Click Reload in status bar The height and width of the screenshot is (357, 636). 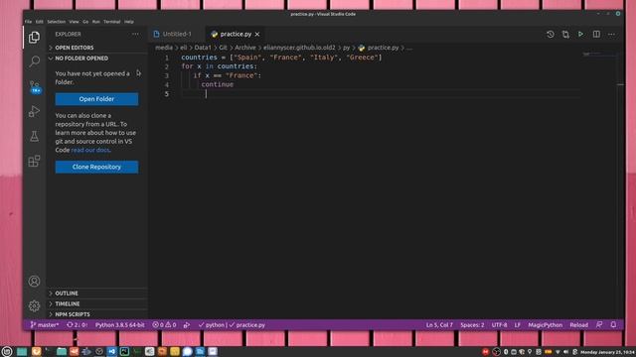coord(578,324)
